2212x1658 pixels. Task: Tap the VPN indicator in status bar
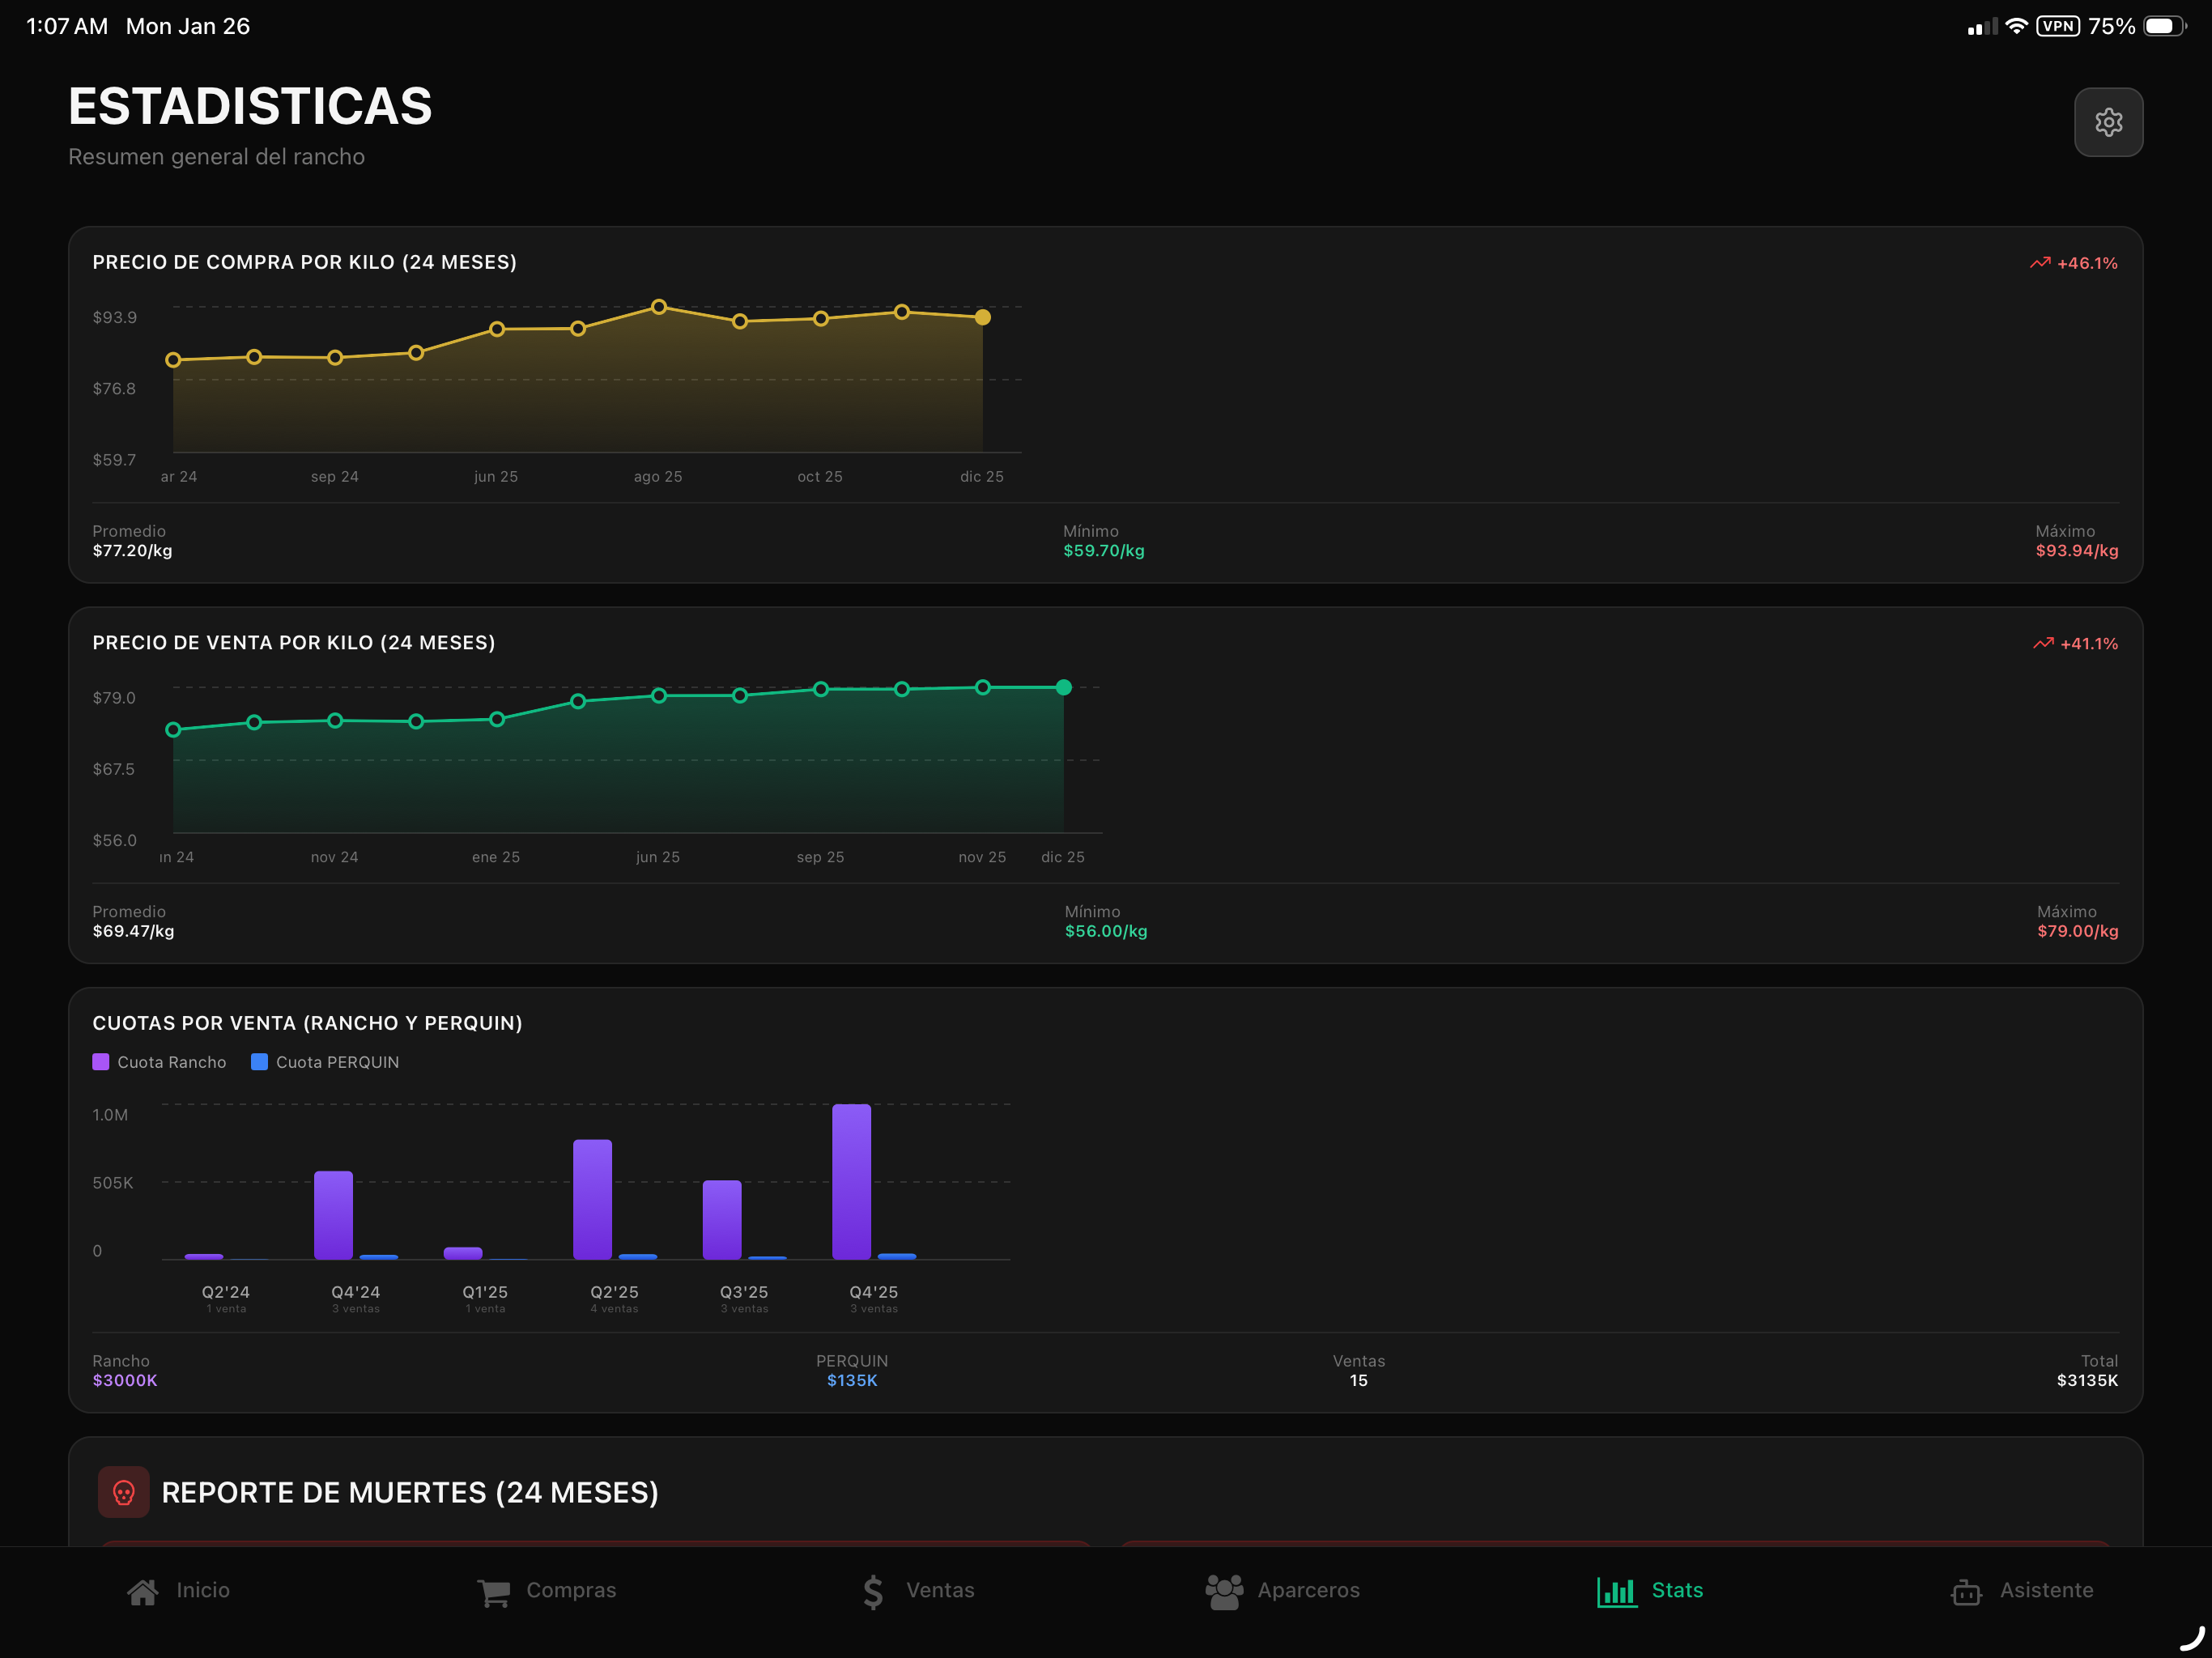[2058, 26]
